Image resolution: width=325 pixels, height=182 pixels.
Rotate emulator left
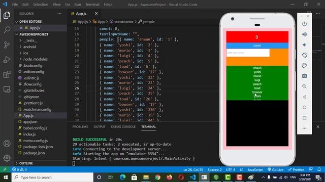pyautogui.click(x=304, y=55)
